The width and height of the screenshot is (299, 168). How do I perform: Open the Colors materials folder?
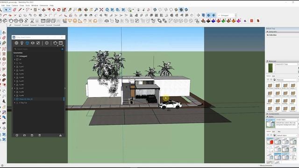(x=270, y=93)
